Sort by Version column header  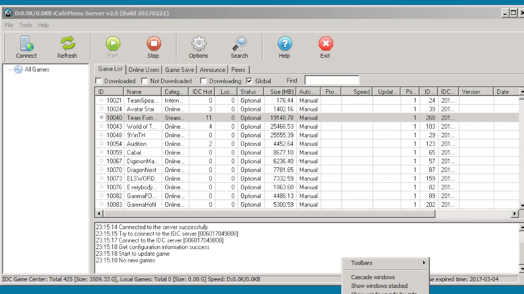click(476, 92)
